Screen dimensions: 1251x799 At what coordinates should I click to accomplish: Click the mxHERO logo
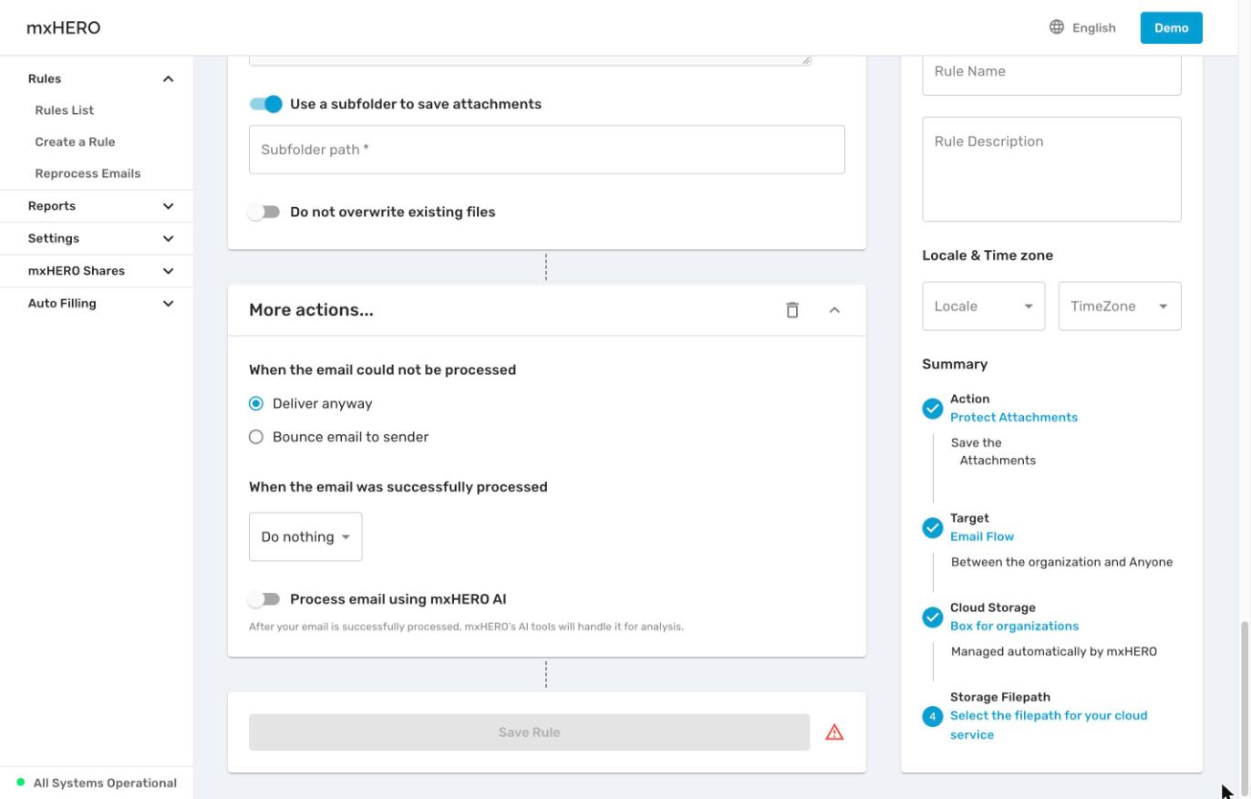click(64, 27)
